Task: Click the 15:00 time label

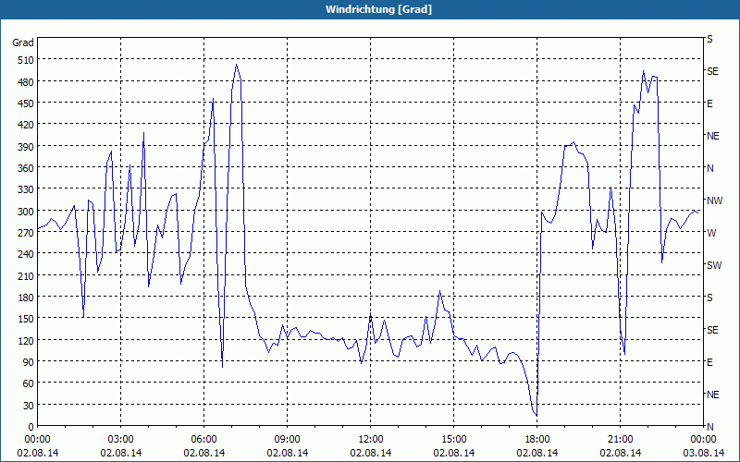Action: 453,440
